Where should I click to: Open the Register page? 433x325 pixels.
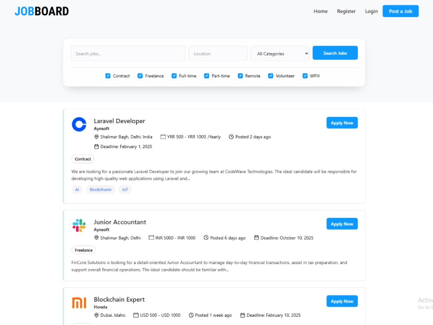pos(346,11)
